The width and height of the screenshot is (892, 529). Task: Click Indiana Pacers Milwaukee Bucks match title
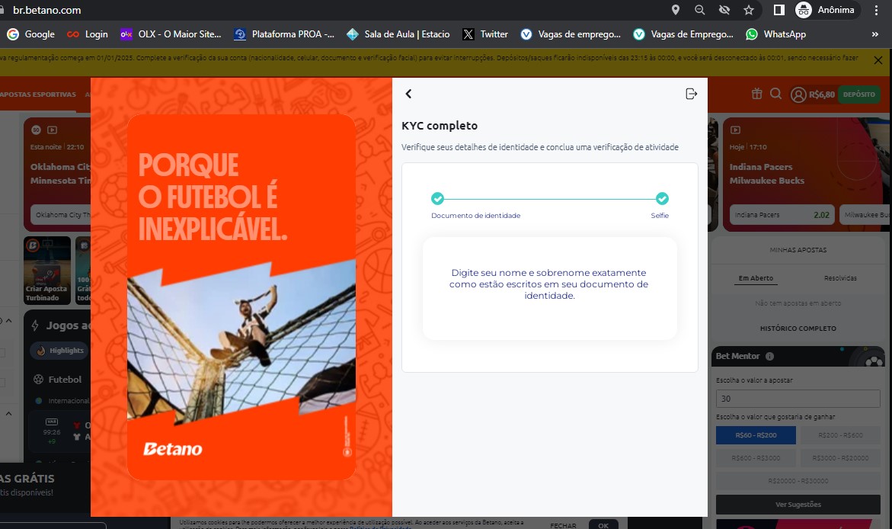766,174
